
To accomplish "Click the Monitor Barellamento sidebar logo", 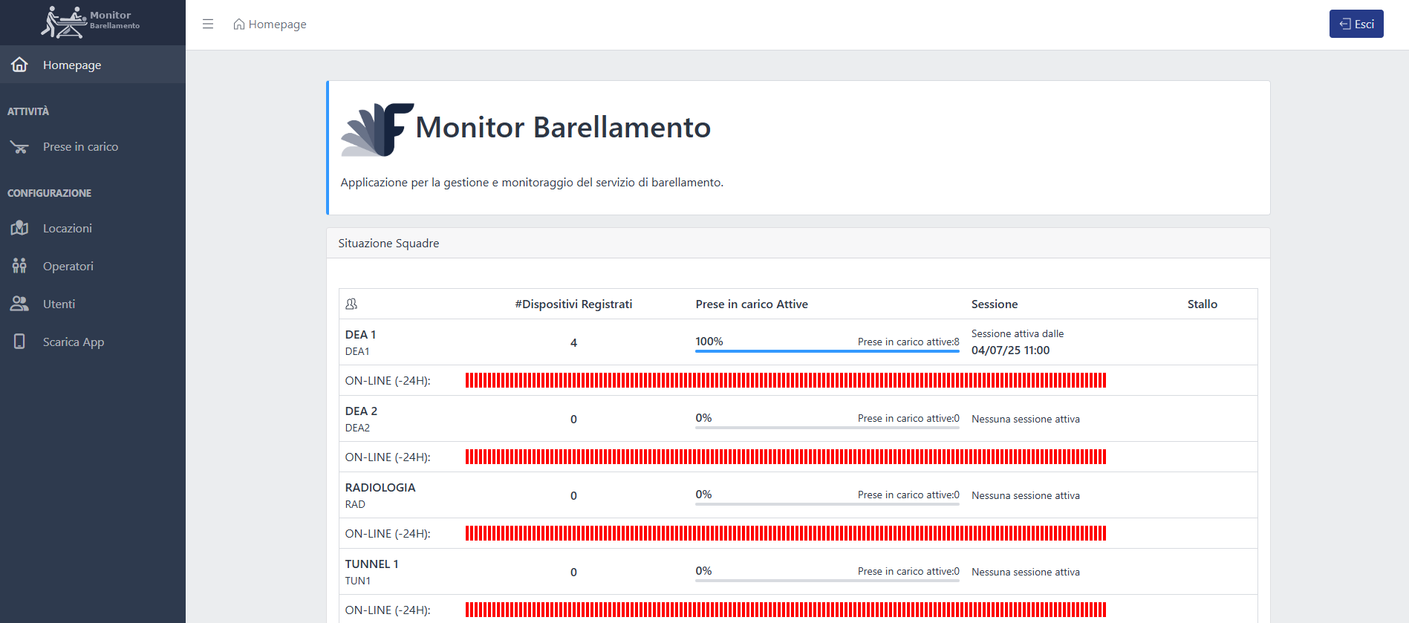I will 91,22.
